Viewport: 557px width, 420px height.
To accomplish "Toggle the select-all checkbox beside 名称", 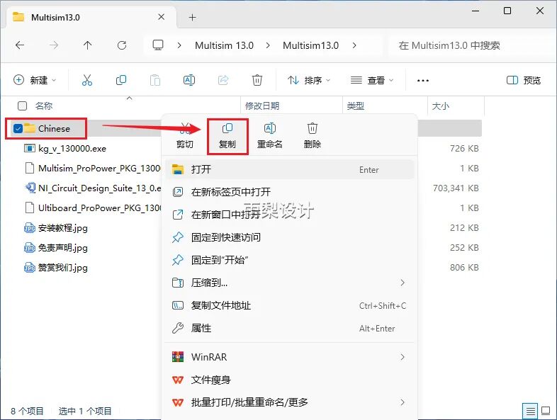I will point(22,106).
